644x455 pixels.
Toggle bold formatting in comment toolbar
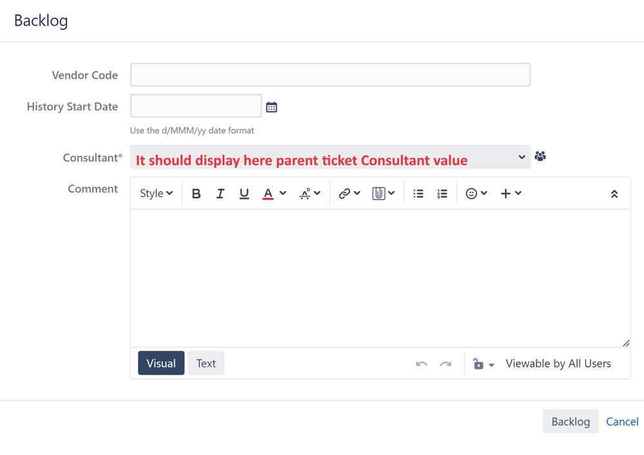point(196,193)
